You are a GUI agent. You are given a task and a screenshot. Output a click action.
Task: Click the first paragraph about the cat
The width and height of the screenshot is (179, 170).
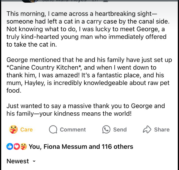(88, 29)
